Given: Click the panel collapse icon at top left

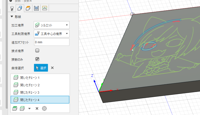Looking at the screenshot, I should coord(11,1).
